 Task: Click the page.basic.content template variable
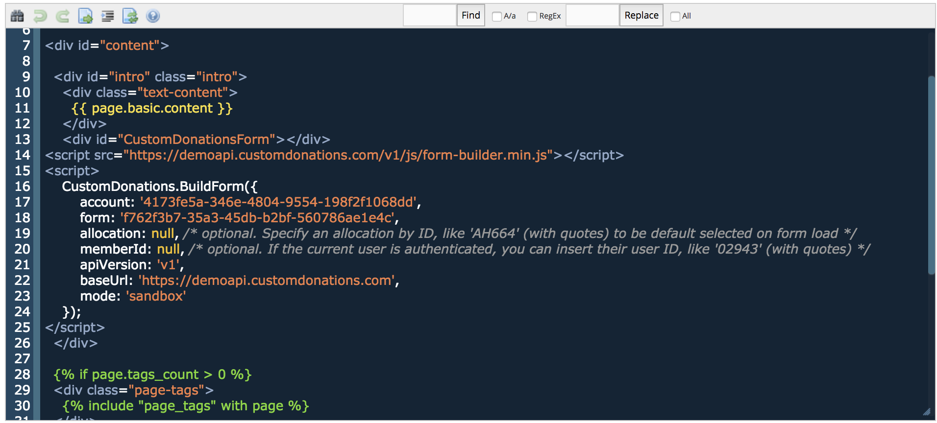[152, 108]
